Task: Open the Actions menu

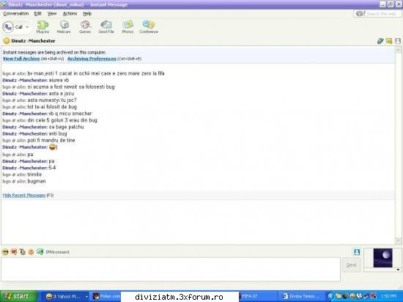Action: pyautogui.click(x=70, y=14)
